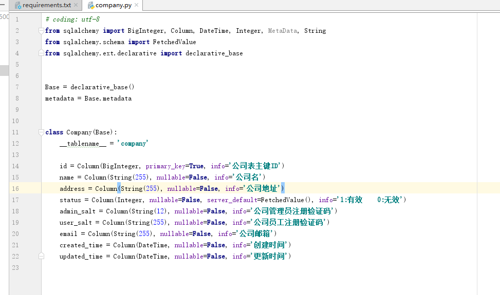The height and width of the screenshot is (295, 500).
Task: Click line number 16 in the gutter
Action: [15, 189]
